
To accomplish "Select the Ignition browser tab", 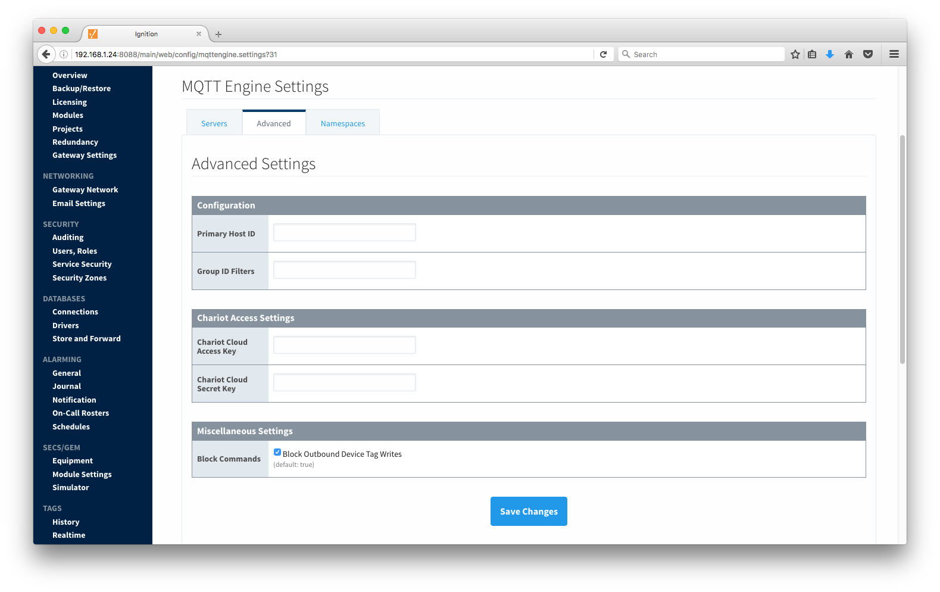I will pos(146,34).
